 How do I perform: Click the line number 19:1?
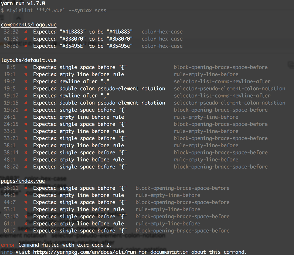(x=9, y=74)
